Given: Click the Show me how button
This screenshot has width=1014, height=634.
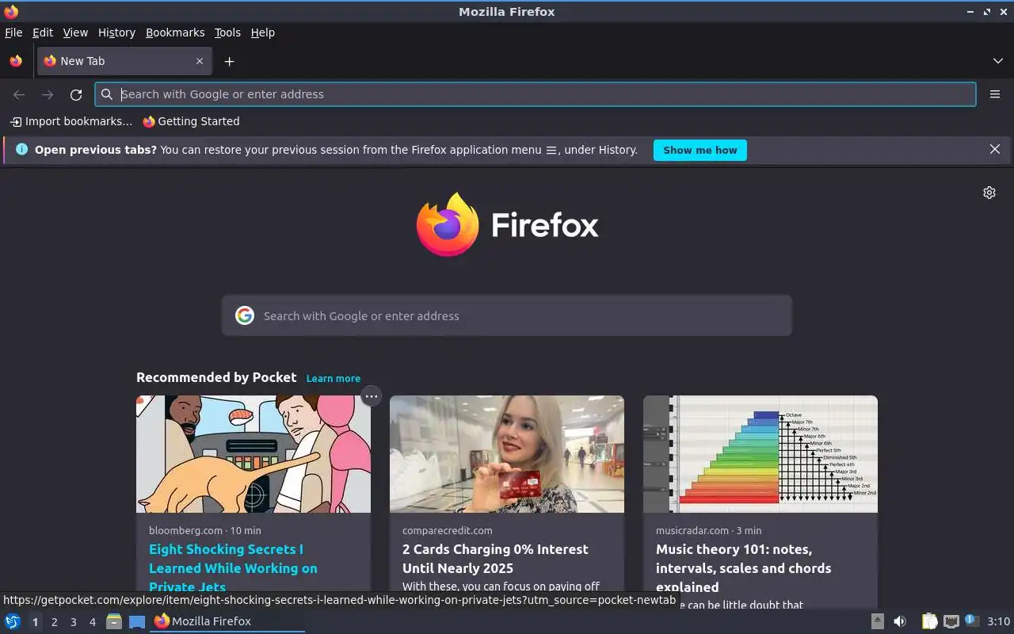Looking at the screenshot, I should (x=700, y=150).
